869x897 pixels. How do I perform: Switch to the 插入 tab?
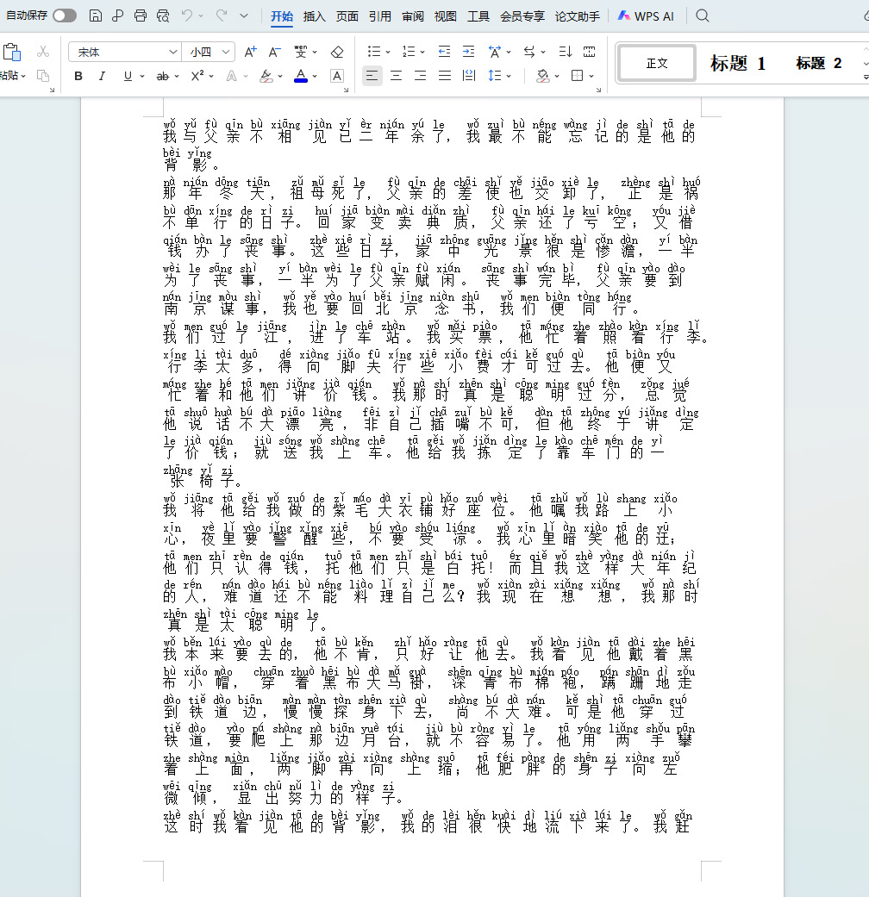pyautogui.click(x=315, y=16)
